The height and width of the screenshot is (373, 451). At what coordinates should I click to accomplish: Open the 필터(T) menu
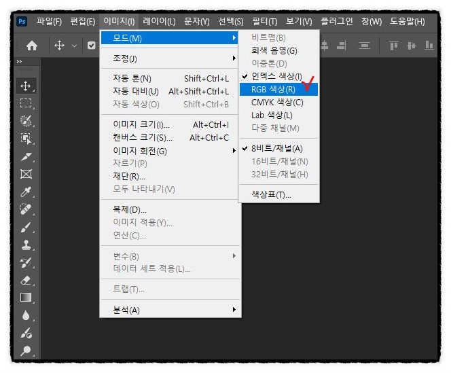pos(265,22)
